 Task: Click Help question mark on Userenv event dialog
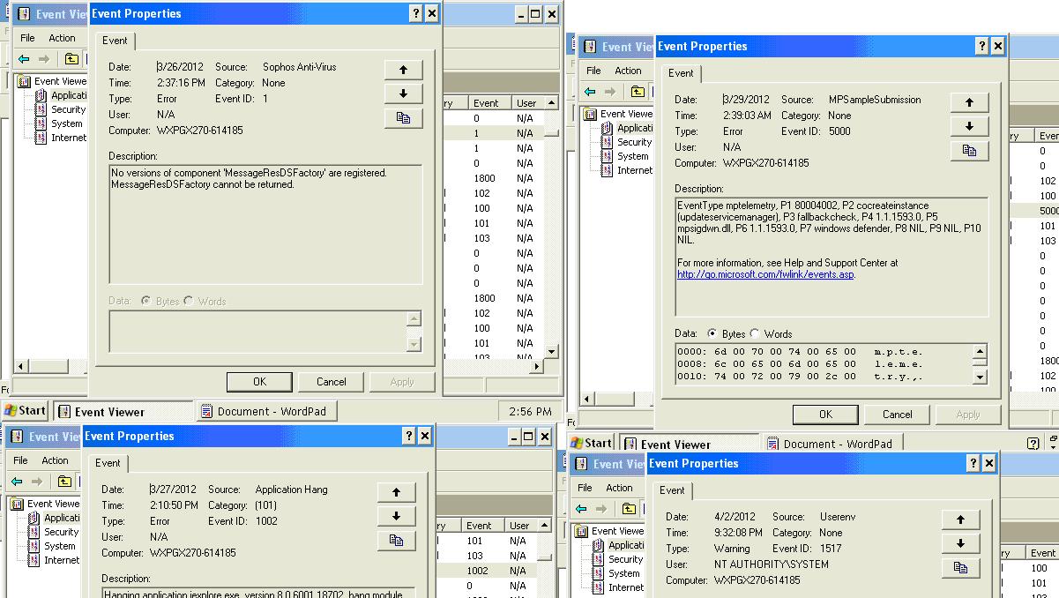tap(973, 463)
